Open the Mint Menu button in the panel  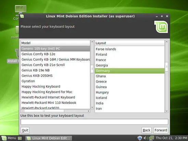(x=9, y=138)
